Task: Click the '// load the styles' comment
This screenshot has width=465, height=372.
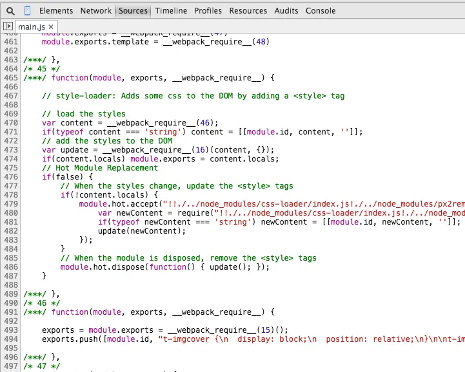Action: [84, 114]
